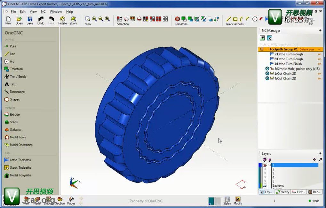Open Stock Toolpaths
This screenshot has height=208, width=326.
click(18, 167)
